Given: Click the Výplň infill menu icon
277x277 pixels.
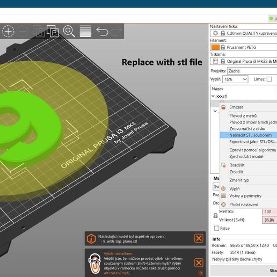Looking at the screenshot, I should click(x=223, y=188).
